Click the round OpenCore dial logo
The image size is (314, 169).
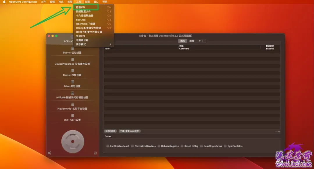[x=73, y=142]
